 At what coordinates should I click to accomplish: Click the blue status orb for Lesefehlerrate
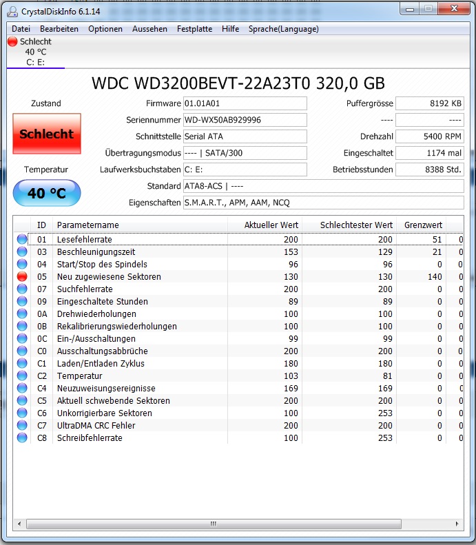[22, 239]
